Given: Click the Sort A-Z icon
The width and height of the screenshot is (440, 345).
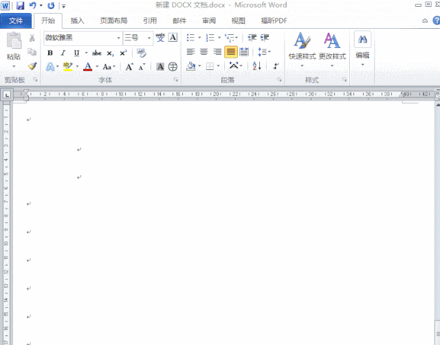Looking at the screenshot, I should [256, 66].
